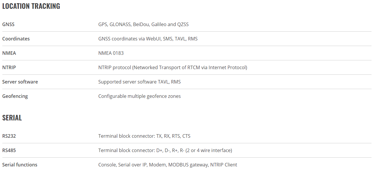Select the GNSS row label
Viewport: 373px width, 172px height.
[8, 24]
